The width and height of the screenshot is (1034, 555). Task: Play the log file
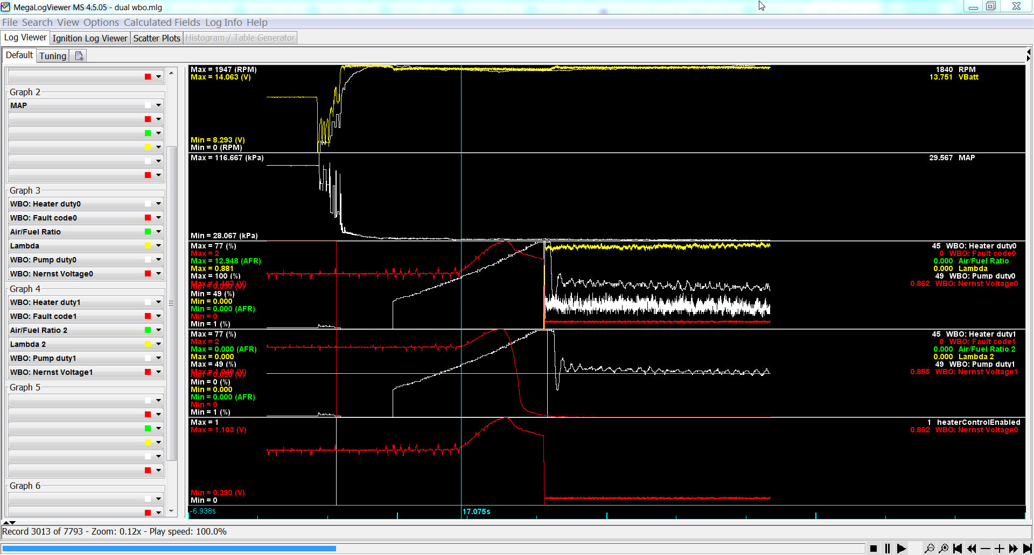pyautogui.click(x=901, y=549)
